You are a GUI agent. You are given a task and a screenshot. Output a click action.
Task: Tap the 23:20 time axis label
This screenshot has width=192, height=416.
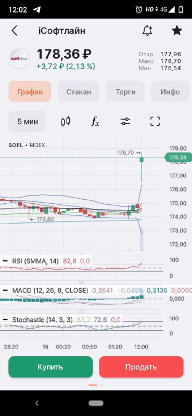point(11,347)
